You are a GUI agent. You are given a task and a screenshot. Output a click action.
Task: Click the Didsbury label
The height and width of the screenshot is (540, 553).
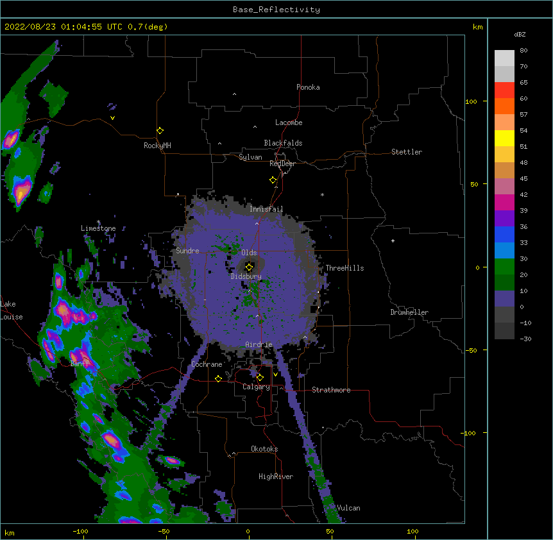tap(246, 276)
